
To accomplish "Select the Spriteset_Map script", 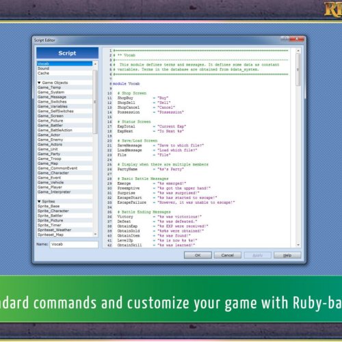I will (x=65, y=235).
